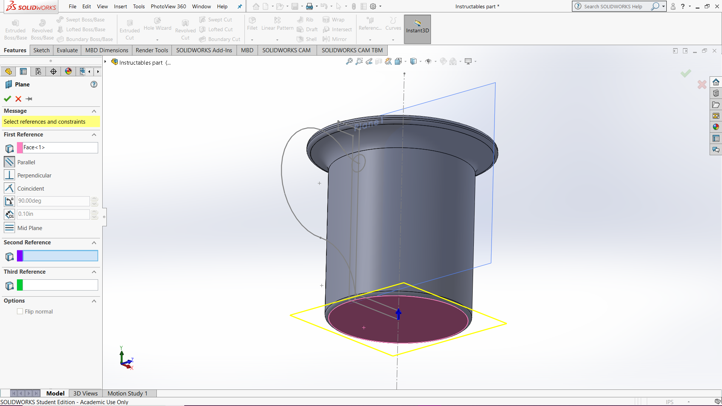Increase the 90.00deg angle with up arrow
Viewport: 722px width, 406px height.
coord(94,198)
